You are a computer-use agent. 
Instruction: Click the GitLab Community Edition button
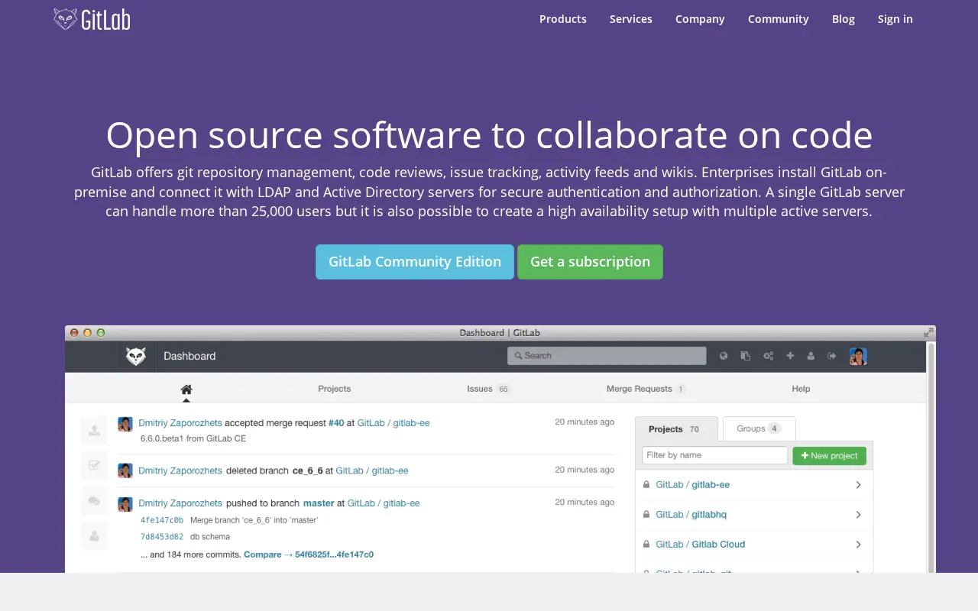click(415, 262)
